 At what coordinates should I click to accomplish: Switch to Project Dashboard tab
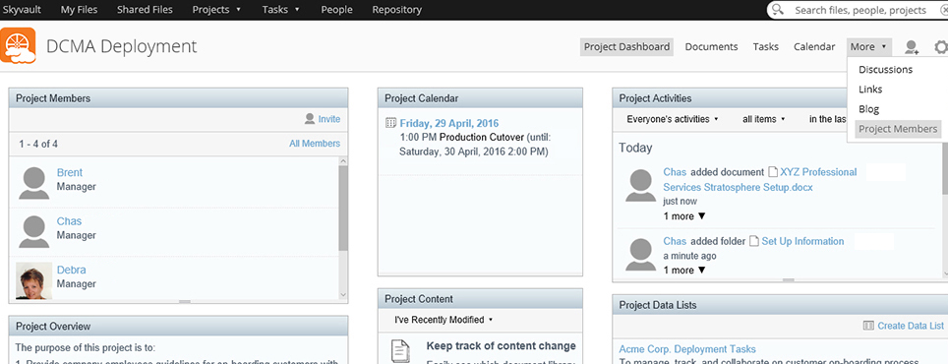[626, 47]
